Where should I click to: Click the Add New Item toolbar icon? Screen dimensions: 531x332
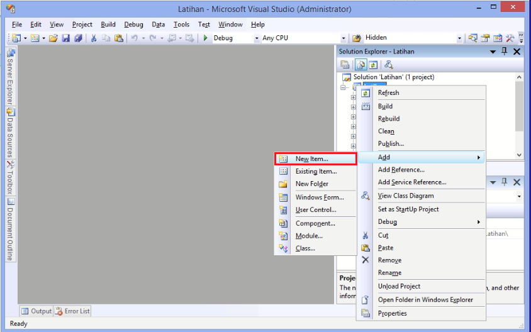(35, 38)
